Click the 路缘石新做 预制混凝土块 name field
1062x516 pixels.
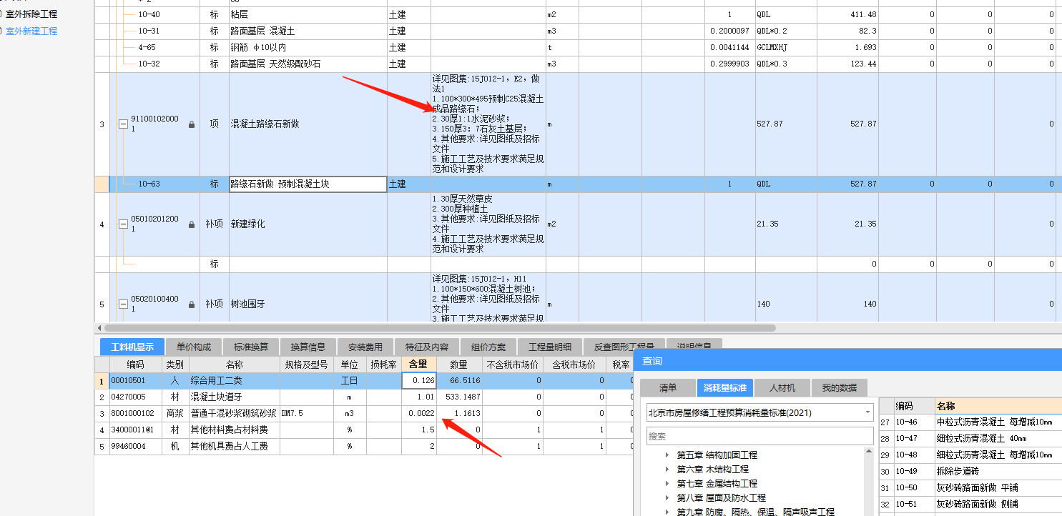(308, 184)
